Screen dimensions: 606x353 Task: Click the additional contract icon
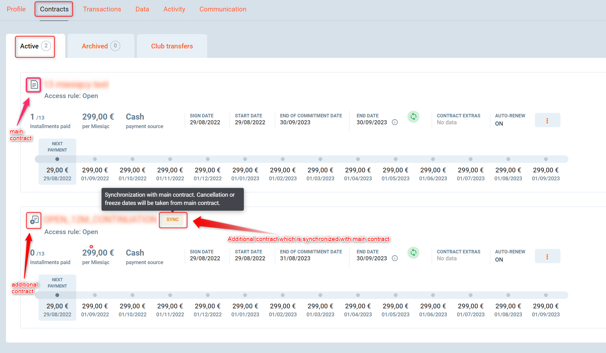[x=34, y=220]
